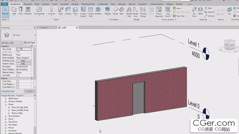Image resolution: width=239 pixels, height=134 pixels.
Task: Switch to the Collaborate ribbon tab
Action: click(103, 4)
